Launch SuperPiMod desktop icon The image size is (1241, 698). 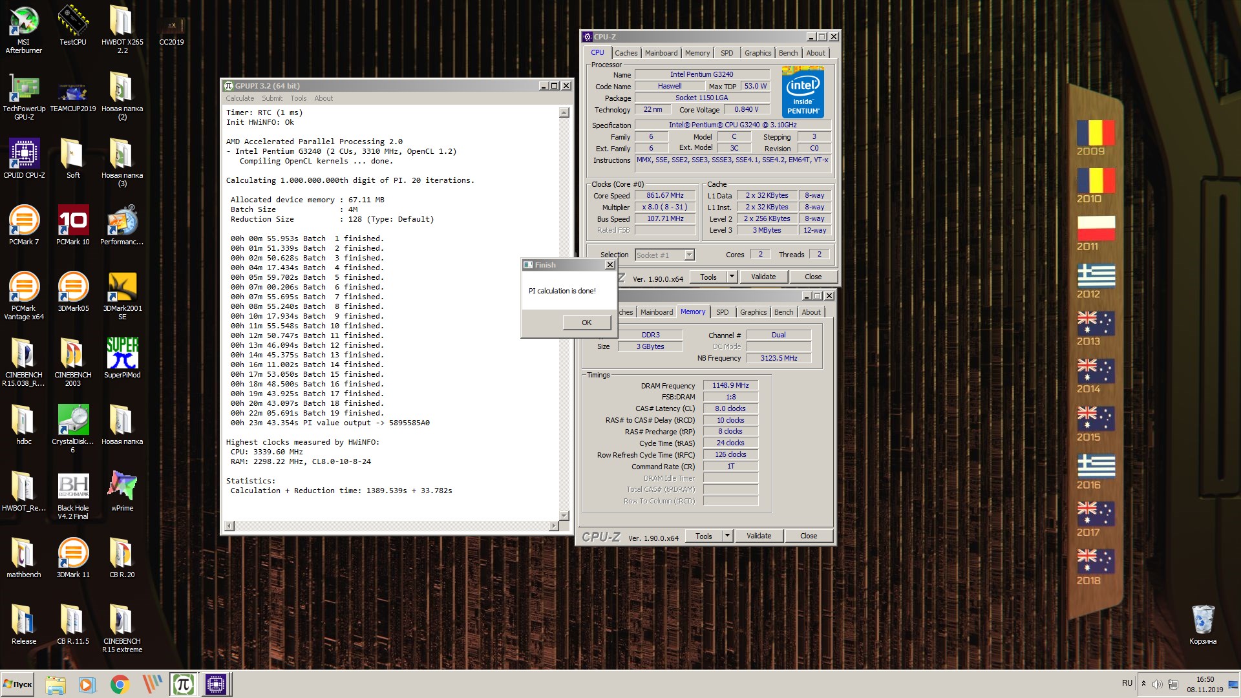click(122, 358)
